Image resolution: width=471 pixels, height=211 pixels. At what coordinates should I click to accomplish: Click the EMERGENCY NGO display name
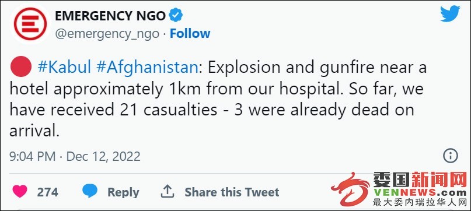110,16
